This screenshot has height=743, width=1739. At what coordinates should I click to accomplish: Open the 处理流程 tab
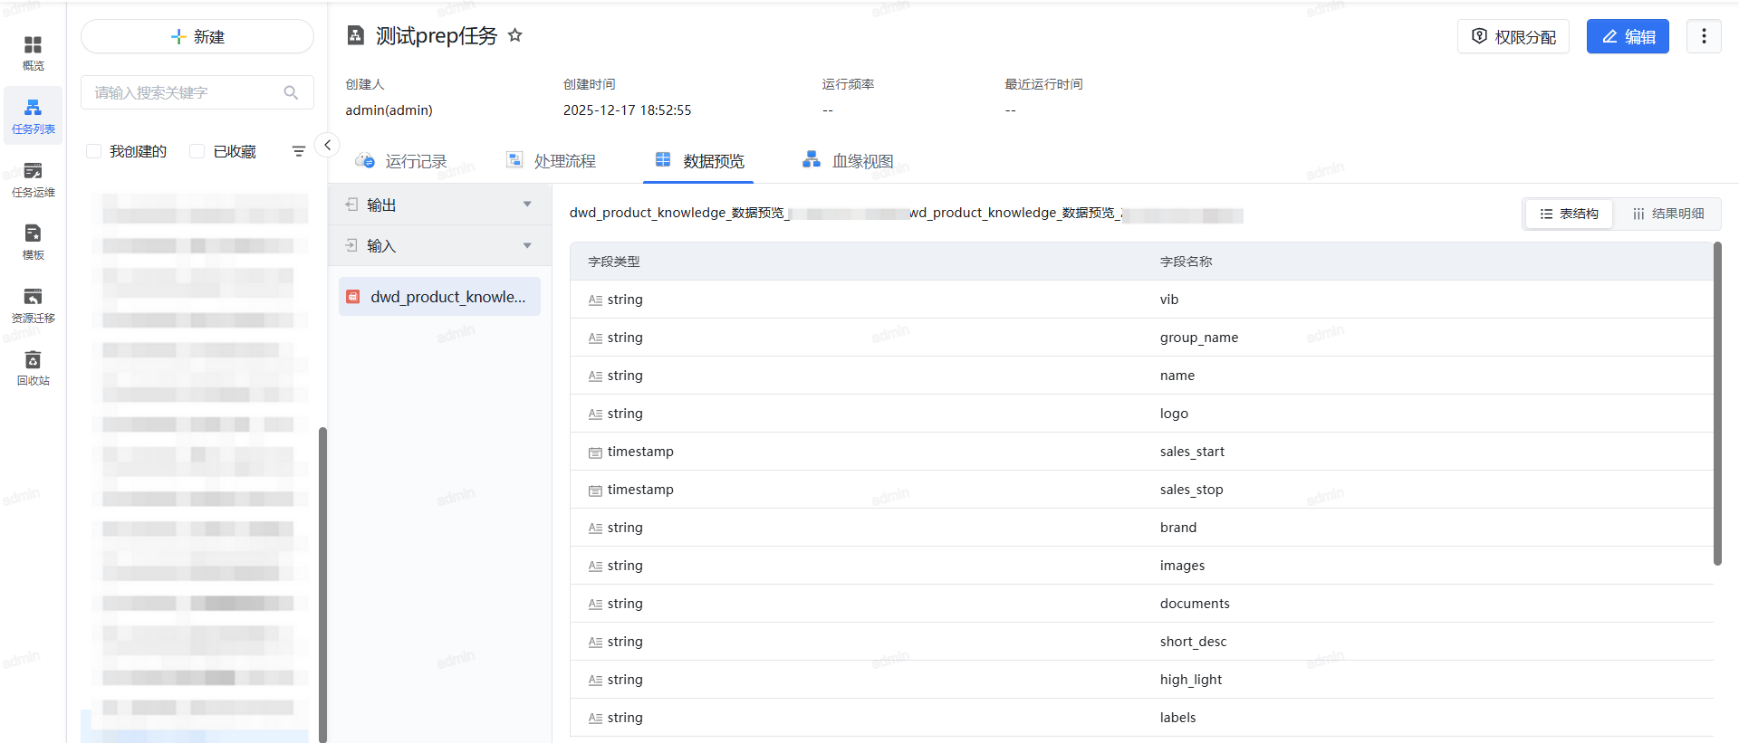551,161
